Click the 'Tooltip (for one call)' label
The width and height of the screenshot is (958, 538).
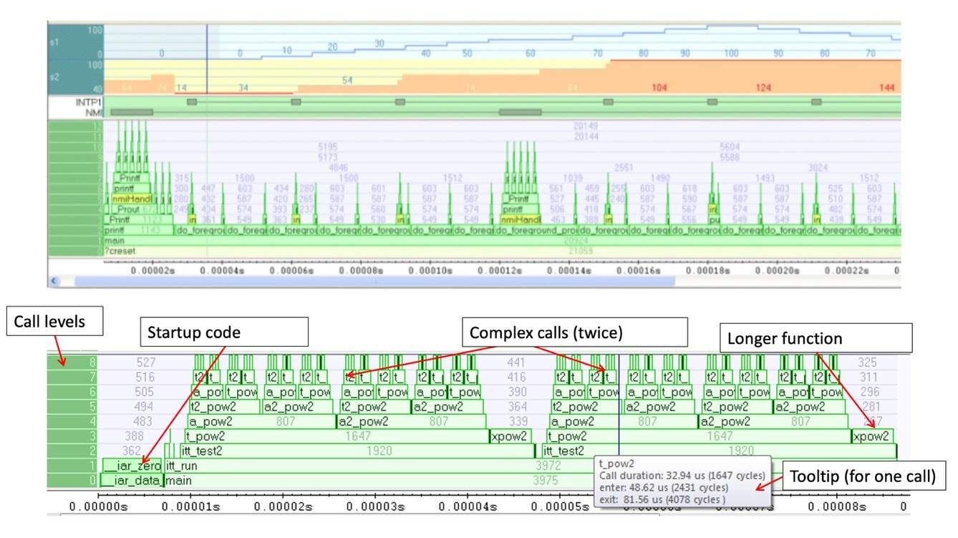pos(862,476)
